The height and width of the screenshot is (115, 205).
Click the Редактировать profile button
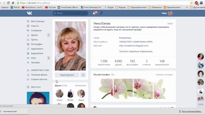tap(67, 75)
